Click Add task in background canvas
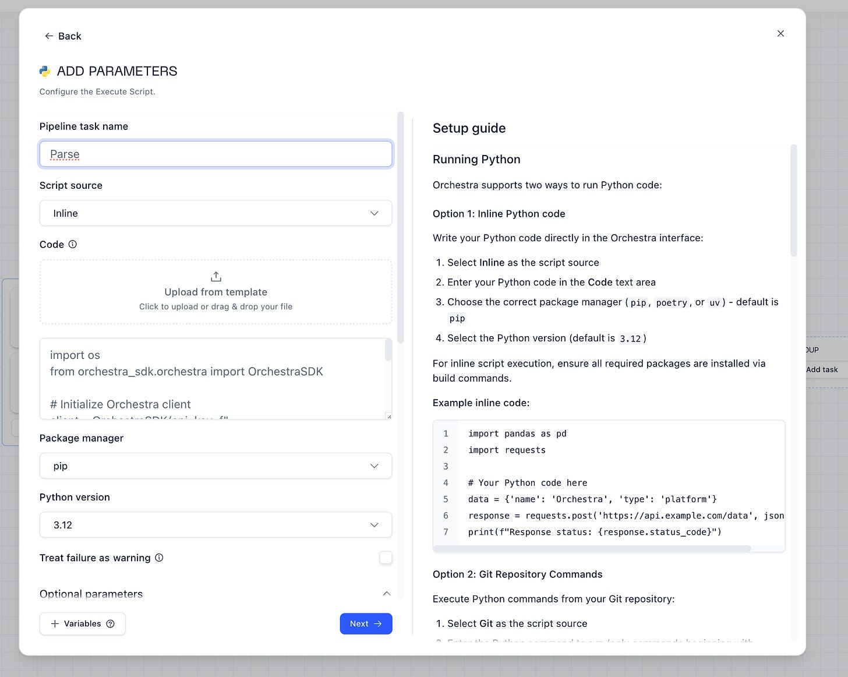Image resolution: width=848 pixels, height=677 pixels. point(822,369)
